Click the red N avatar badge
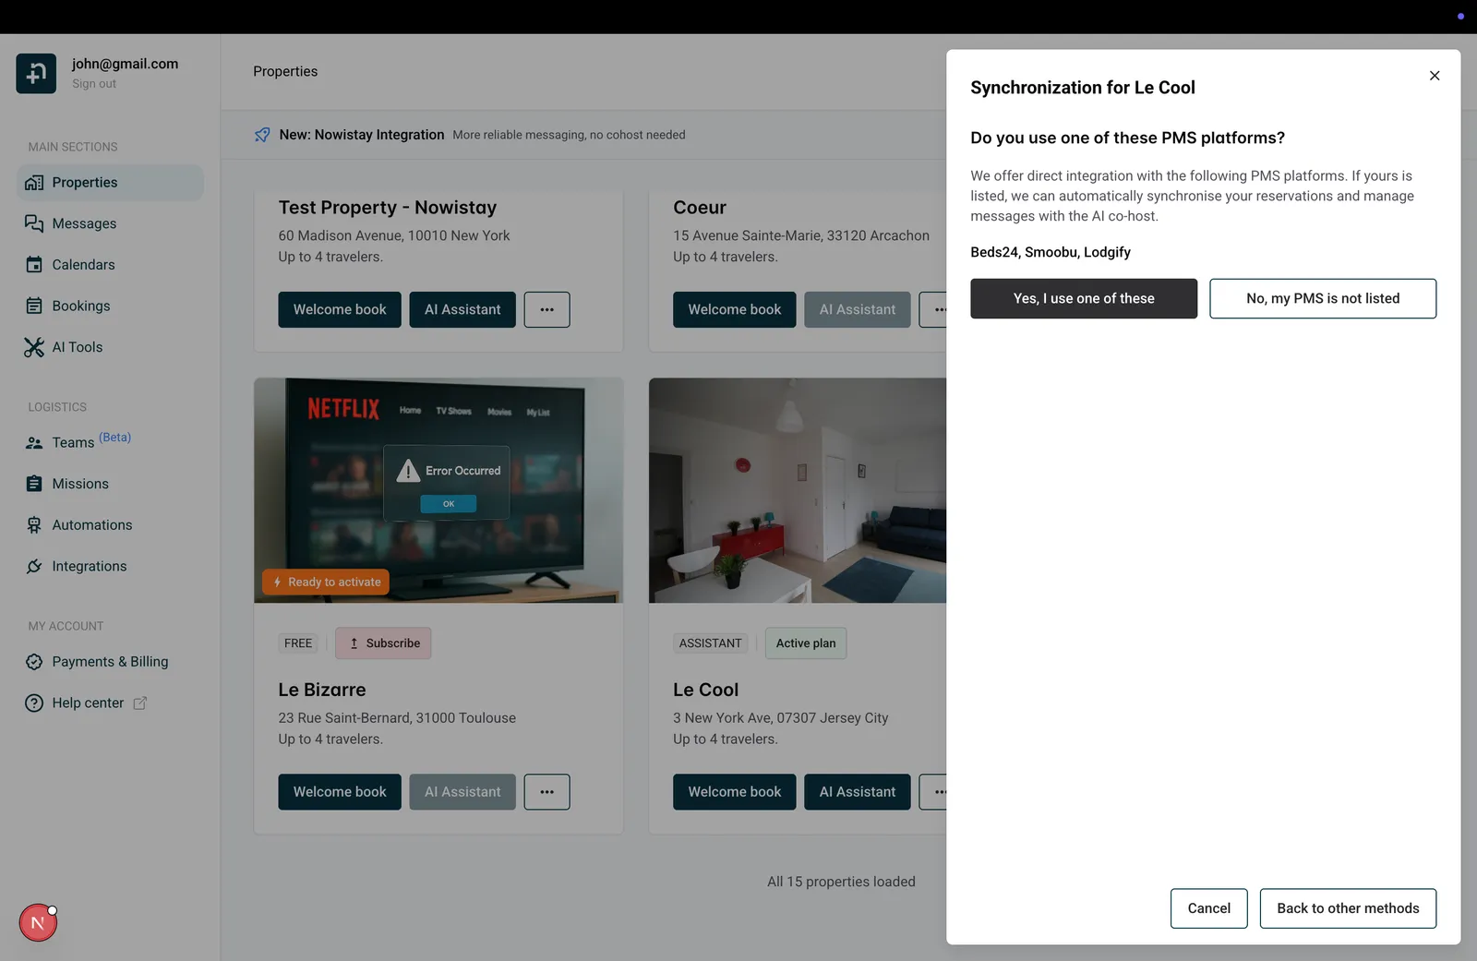Screen dimensions: 1477x961 tap(38, 923)
